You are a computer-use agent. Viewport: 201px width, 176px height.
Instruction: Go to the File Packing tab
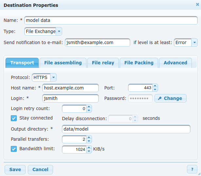[x=139, y=63]
